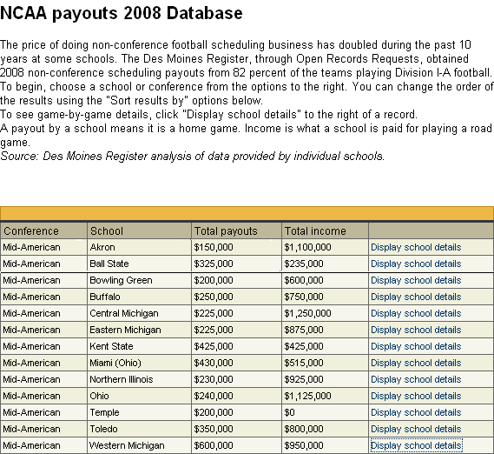This screenshot has width=494, height=454.
Task: Open Display school details for Western Michigan
Action: [x=416, y=445]
